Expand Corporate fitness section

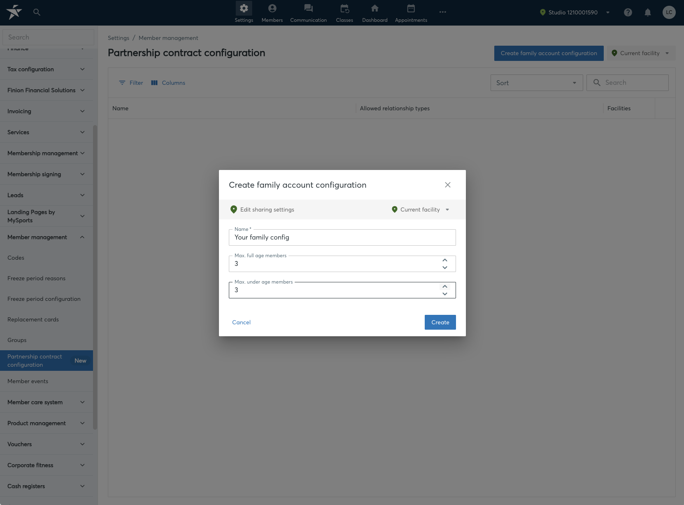[47, 465]
